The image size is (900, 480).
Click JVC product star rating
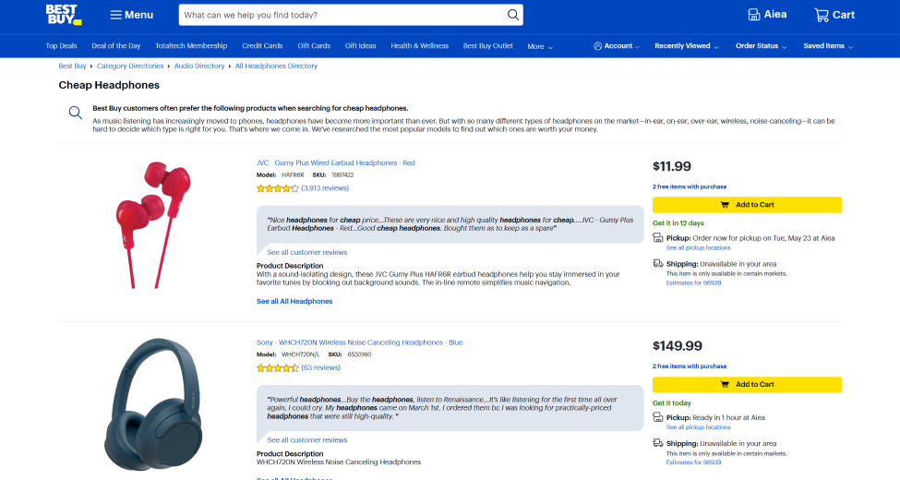[x=278, y=188]
